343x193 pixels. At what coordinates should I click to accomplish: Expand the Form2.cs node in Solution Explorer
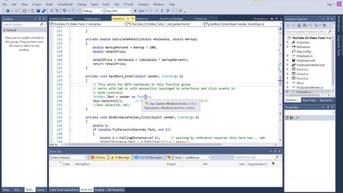click(x=288, y=74)
